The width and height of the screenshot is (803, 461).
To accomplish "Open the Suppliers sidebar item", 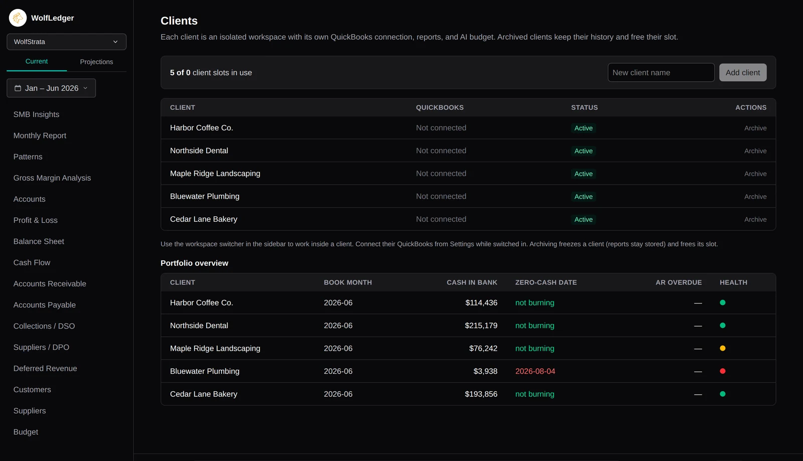I will (x=30, y=411).
